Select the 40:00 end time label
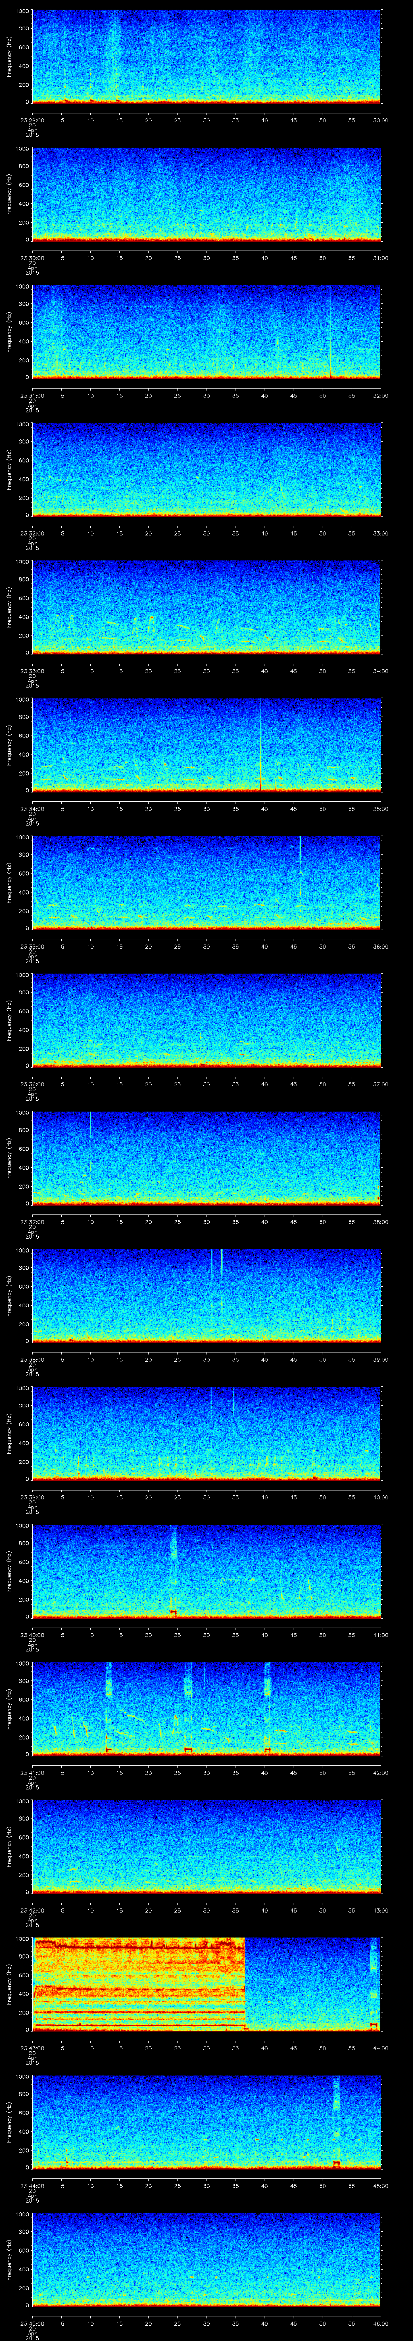Viewport: 413px width, 2341px height. pyautogui.click(x=381, y=1497)
